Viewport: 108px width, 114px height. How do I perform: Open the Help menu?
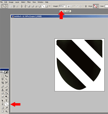click(47, 2)
